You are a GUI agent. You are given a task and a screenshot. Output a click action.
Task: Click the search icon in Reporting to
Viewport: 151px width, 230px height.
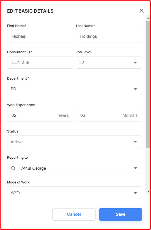[x=13, y=168]
